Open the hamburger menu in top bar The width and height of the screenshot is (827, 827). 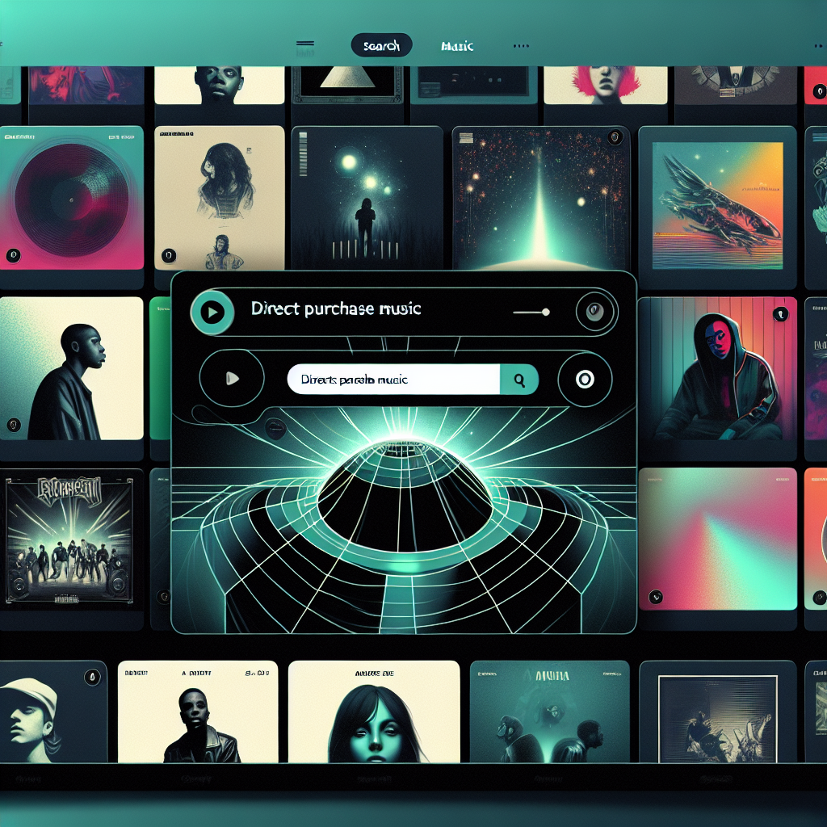304,45
